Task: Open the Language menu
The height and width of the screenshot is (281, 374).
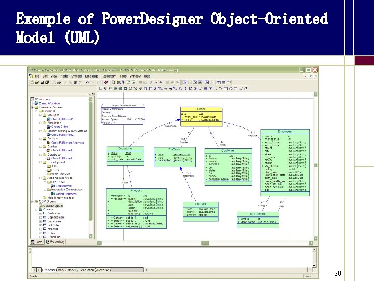Action: tap(91, 76)
